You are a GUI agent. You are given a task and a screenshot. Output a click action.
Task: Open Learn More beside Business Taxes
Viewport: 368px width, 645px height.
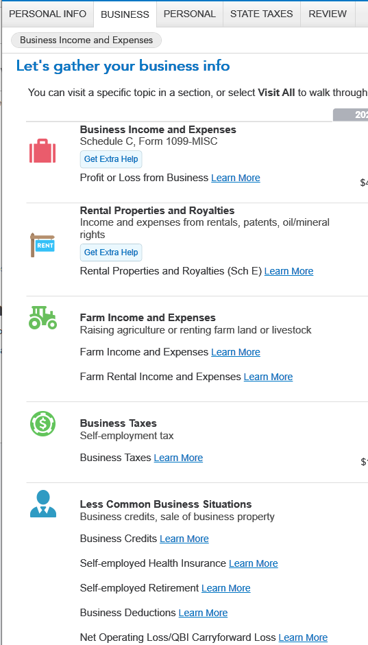tap(178, 458)
